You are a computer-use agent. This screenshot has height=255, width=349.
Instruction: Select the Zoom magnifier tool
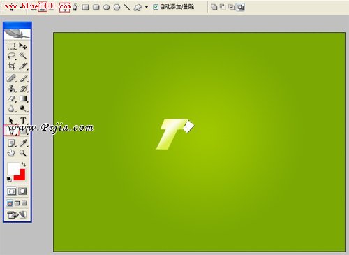(x=23, y=153)
